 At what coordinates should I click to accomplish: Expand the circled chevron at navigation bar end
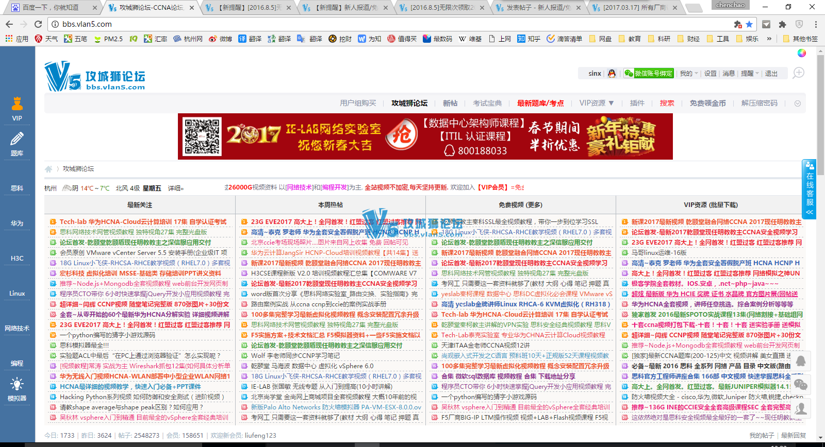coord(798,104)
